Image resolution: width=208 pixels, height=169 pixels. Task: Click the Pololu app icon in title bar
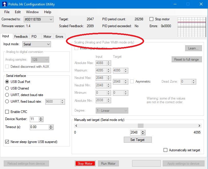5,4
